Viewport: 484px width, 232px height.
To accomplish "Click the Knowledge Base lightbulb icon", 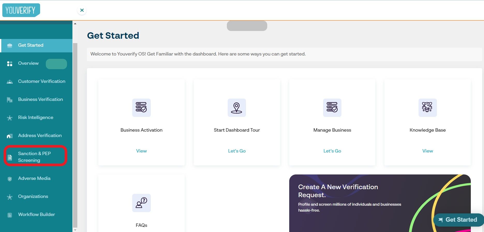I will (x=428, y=108).
